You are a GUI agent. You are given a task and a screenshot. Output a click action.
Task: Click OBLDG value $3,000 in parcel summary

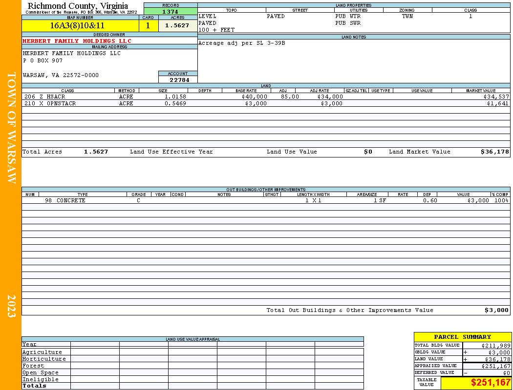click(499, 352)
